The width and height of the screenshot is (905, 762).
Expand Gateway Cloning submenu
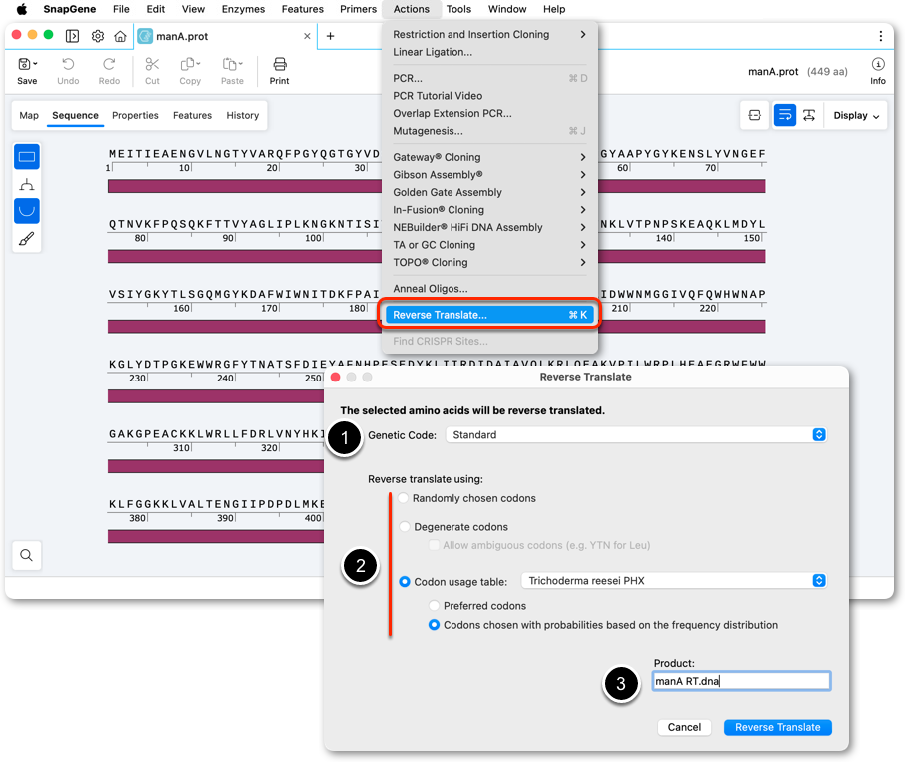click(x=489, y=157)
